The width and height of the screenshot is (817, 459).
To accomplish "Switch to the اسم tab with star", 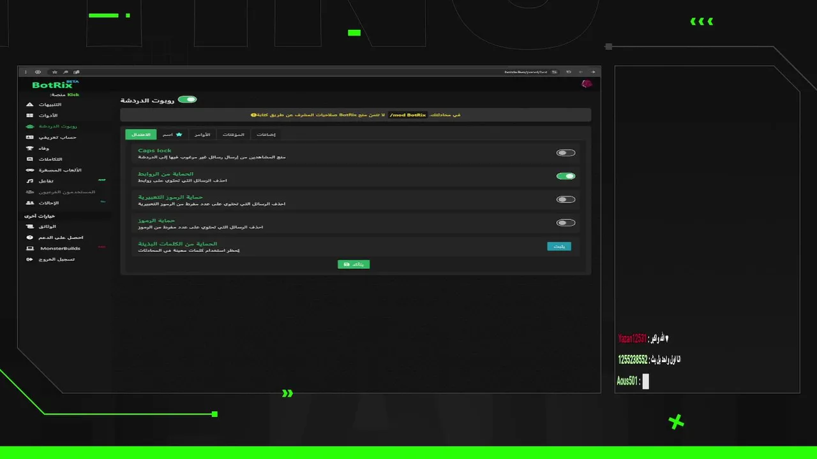I will click(x=172, y=135).
